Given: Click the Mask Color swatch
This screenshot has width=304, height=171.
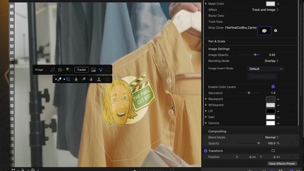Looking at the screenshot, I should click(x=270, y=4).
